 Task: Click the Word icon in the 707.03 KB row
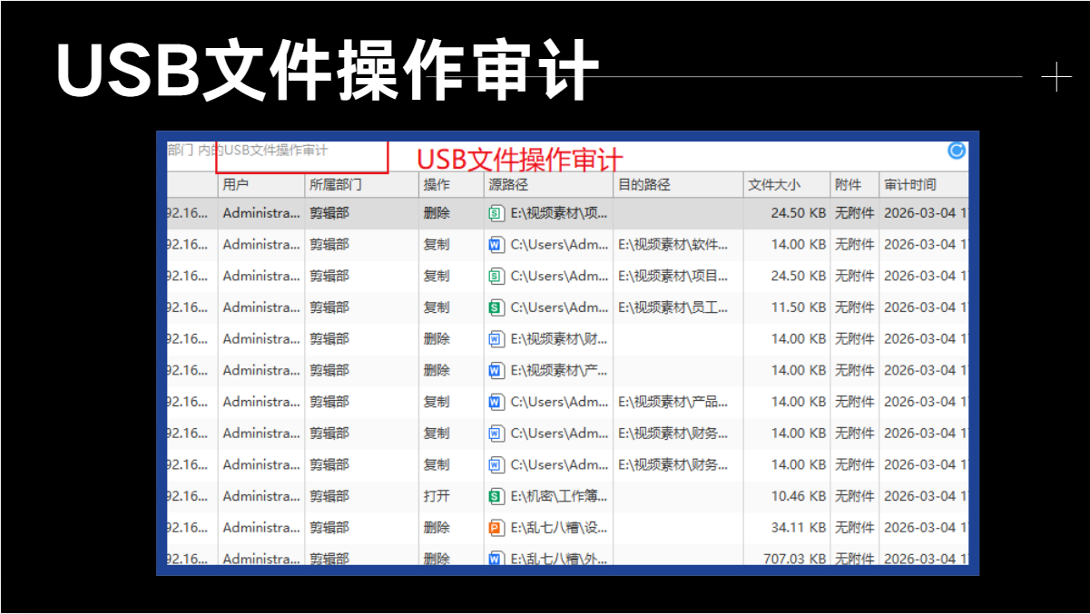(x=496, y=559)
